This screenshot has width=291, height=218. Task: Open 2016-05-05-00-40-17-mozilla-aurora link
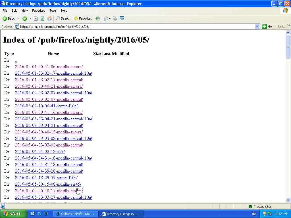point(49,191)
